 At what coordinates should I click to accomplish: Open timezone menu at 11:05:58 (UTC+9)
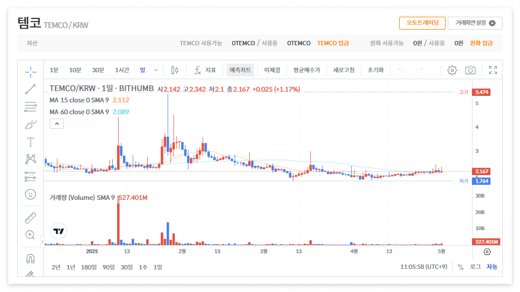click(x=424, y=267)
